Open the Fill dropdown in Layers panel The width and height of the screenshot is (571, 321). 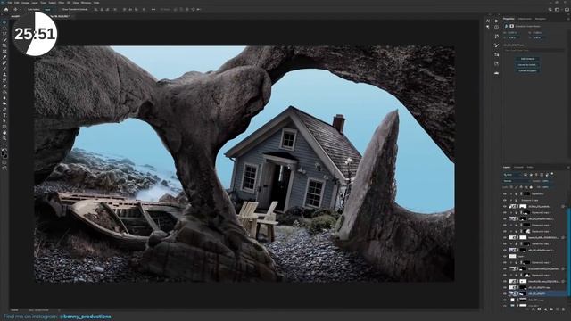(547, 187)
